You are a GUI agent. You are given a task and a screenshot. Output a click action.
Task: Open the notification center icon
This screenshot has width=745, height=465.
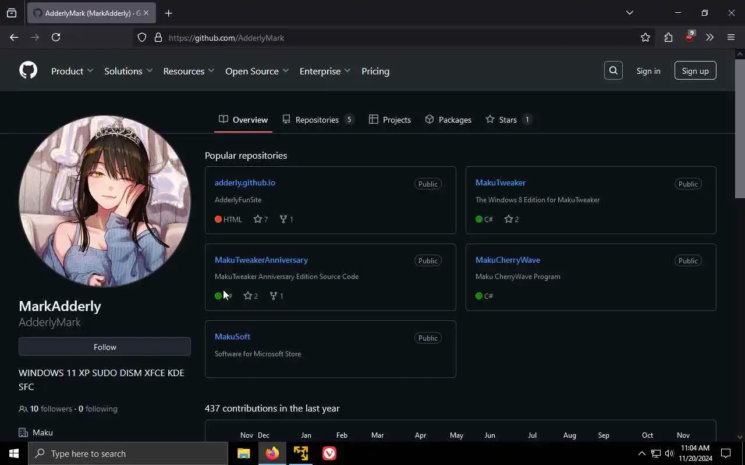726,453
